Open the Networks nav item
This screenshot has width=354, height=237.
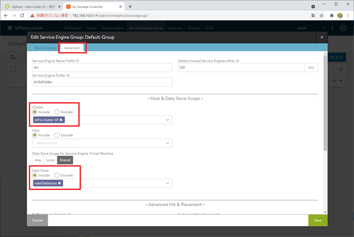click(175, 28)
